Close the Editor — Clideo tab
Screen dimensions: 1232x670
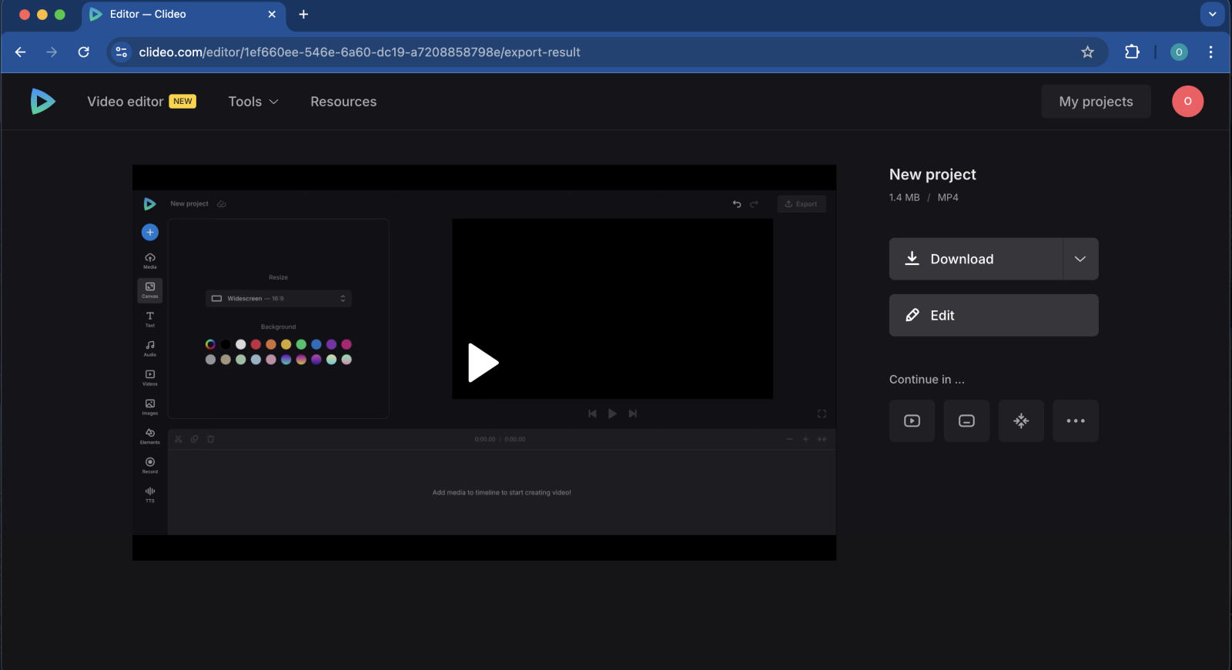(272, 15)
